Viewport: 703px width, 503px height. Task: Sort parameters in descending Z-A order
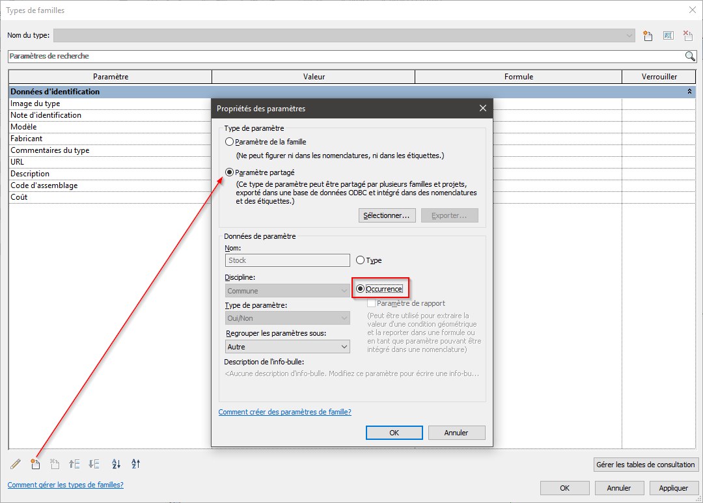tap(136, 464)
